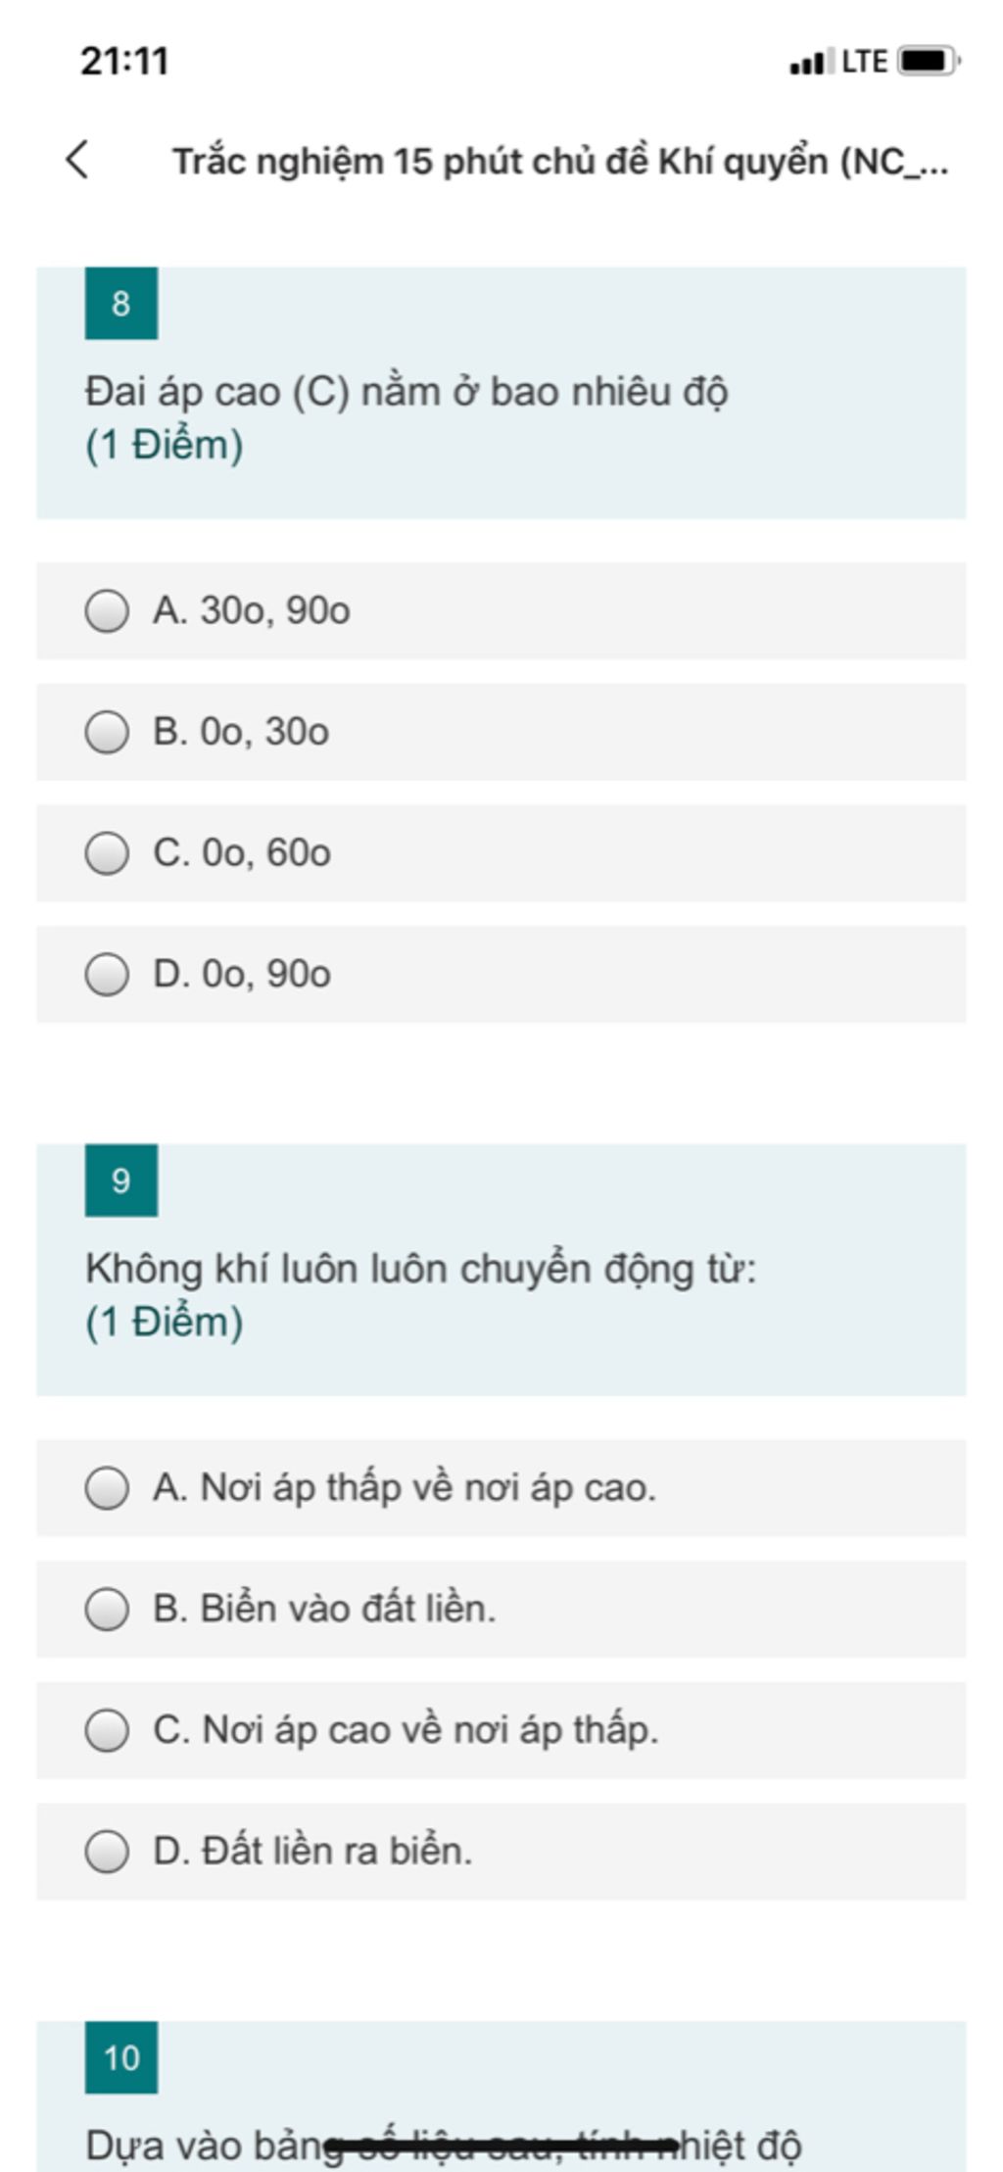The height and width of the screenshot is (2172, 1003).
Task: Tap the LTE signal strength indicator
Action: pos(837,62)
